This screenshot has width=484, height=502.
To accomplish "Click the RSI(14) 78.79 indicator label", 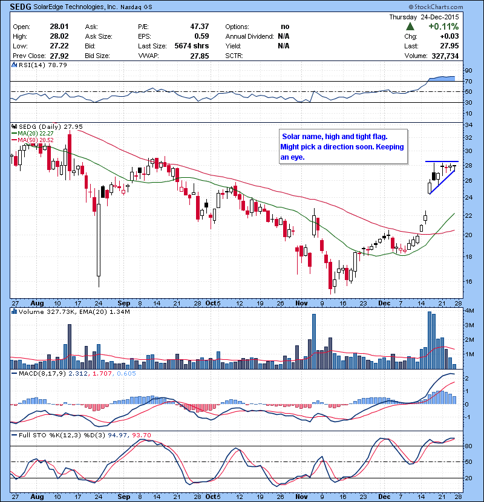I will pyautogui.click(x=43, y=65).
